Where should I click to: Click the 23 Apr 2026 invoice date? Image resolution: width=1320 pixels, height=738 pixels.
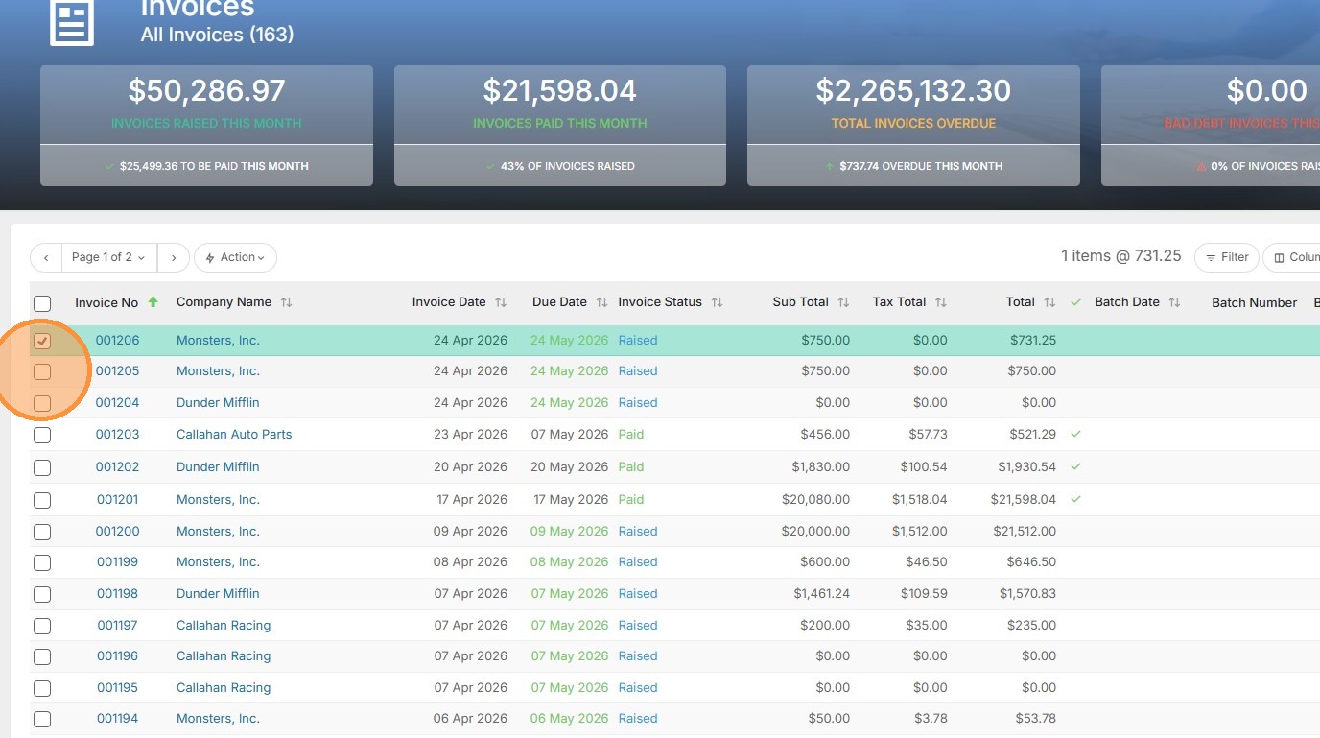(470, 434)
